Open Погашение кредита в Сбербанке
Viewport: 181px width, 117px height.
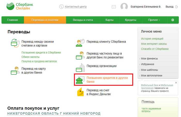41,52
